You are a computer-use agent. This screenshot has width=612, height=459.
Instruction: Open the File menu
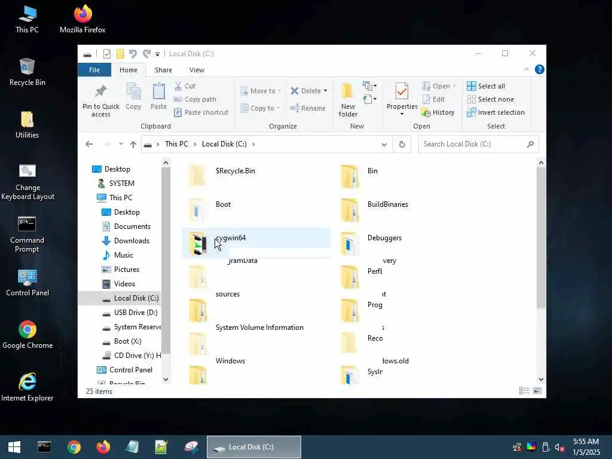[94, 70]
